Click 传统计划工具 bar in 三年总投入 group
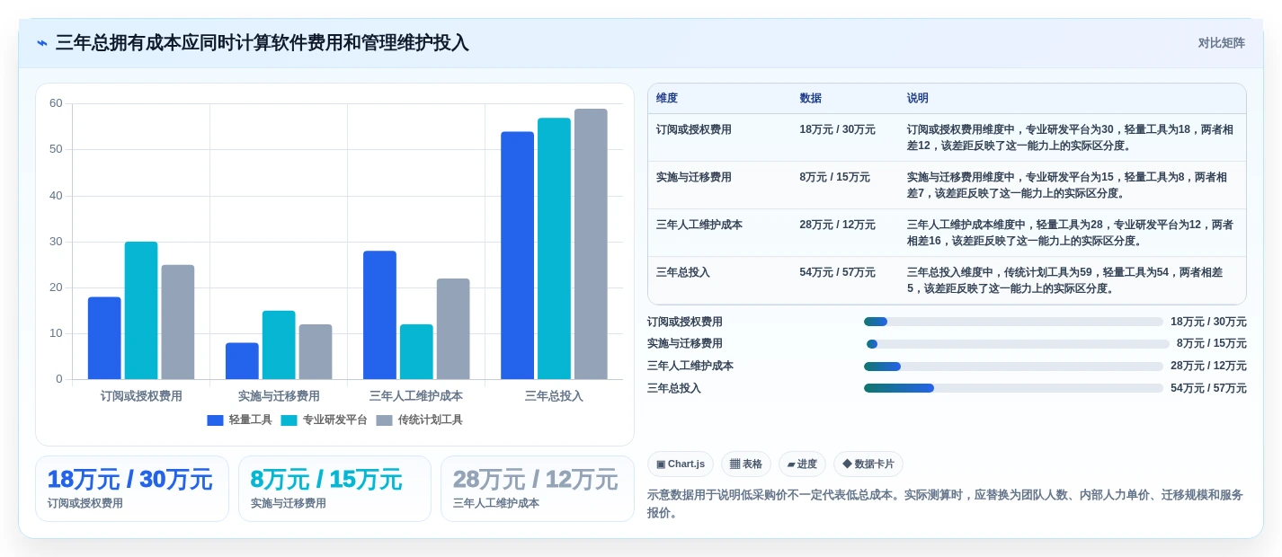The width and height of the screenshot is (1282, 557). pos(591,243)
